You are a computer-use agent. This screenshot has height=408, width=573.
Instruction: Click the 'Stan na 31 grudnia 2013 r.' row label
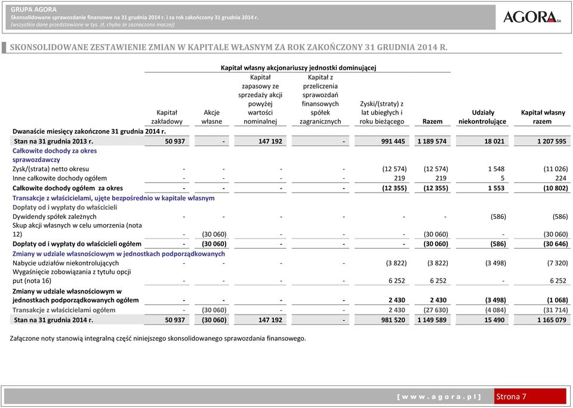point(53,141)
